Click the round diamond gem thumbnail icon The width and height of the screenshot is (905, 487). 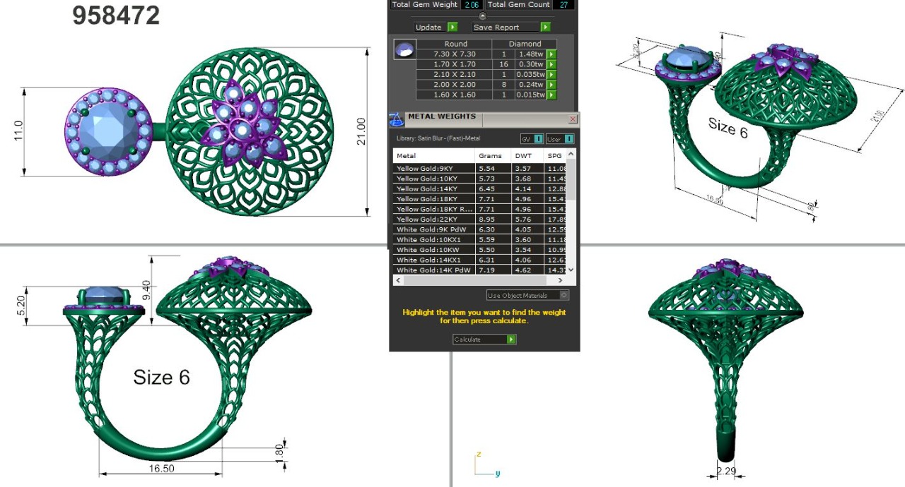(404, 50)
